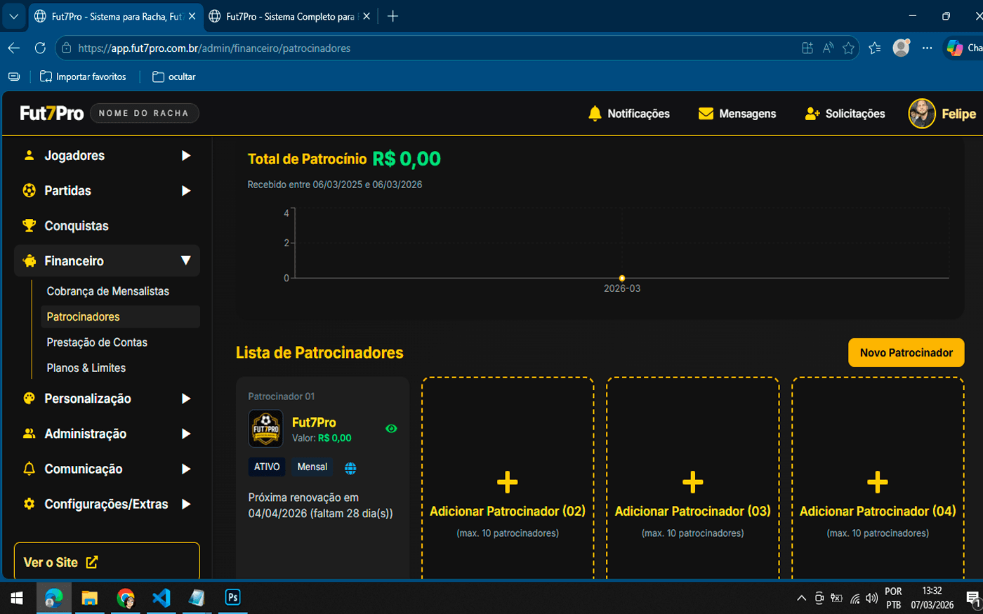The width and height of the screenshot is (983, 614).
Task: Click the plus icon for Patrocinador (02)
Action: (507, 483)
